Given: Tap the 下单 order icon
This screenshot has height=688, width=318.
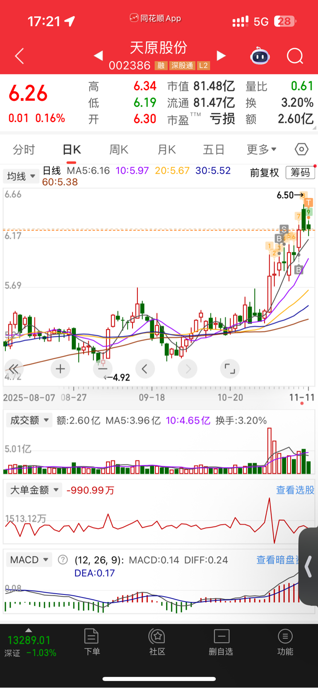Looking at the screenshot, I should pyautogui.click(x=92, y=642).
